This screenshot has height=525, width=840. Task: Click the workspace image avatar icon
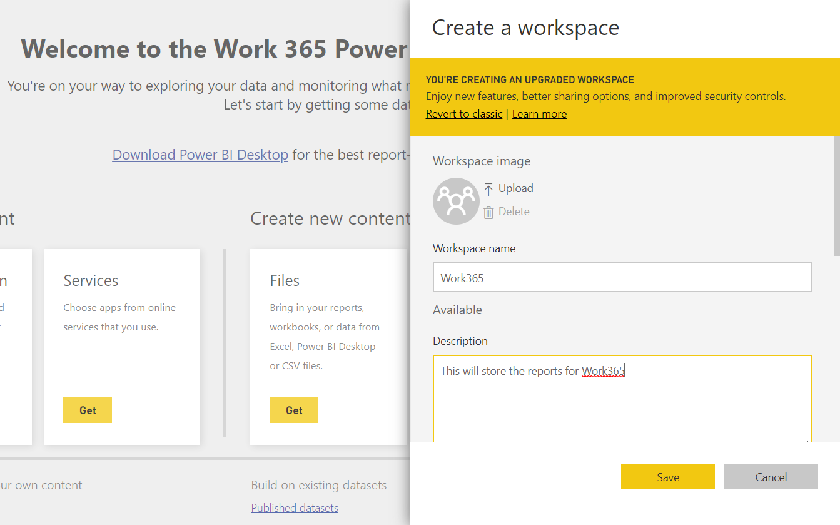click(x=456, y=201)
